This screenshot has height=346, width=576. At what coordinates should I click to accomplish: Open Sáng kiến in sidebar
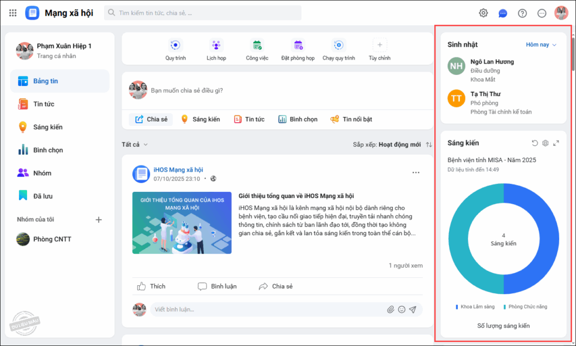(60, 127)
